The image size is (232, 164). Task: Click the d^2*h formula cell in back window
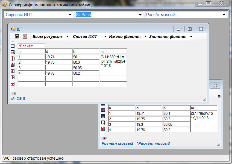pyautogui.click(x=204, y=121)
